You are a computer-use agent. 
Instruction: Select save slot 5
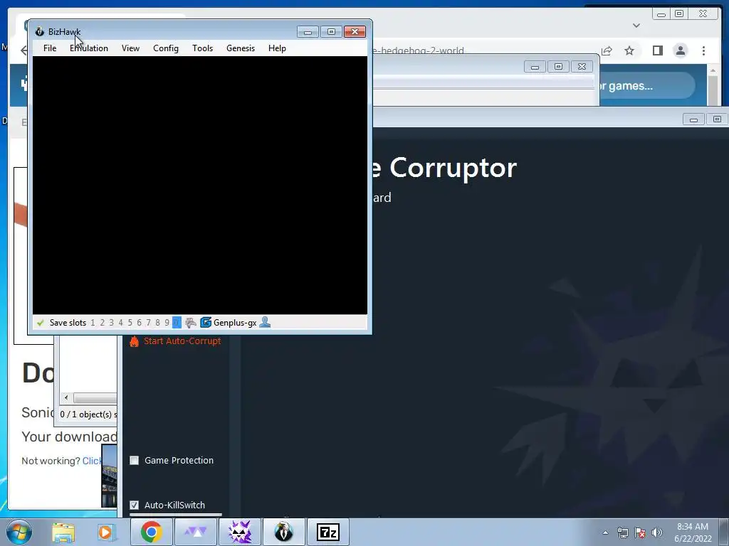click(x=130, y=323)
